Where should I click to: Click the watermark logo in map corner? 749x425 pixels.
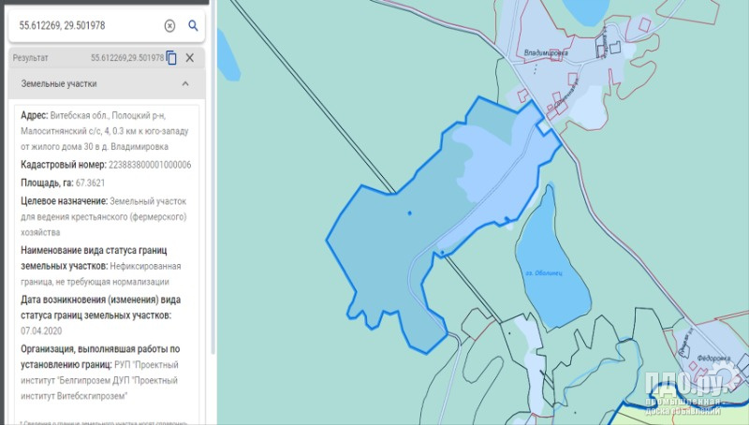click(x=688, y=393)
